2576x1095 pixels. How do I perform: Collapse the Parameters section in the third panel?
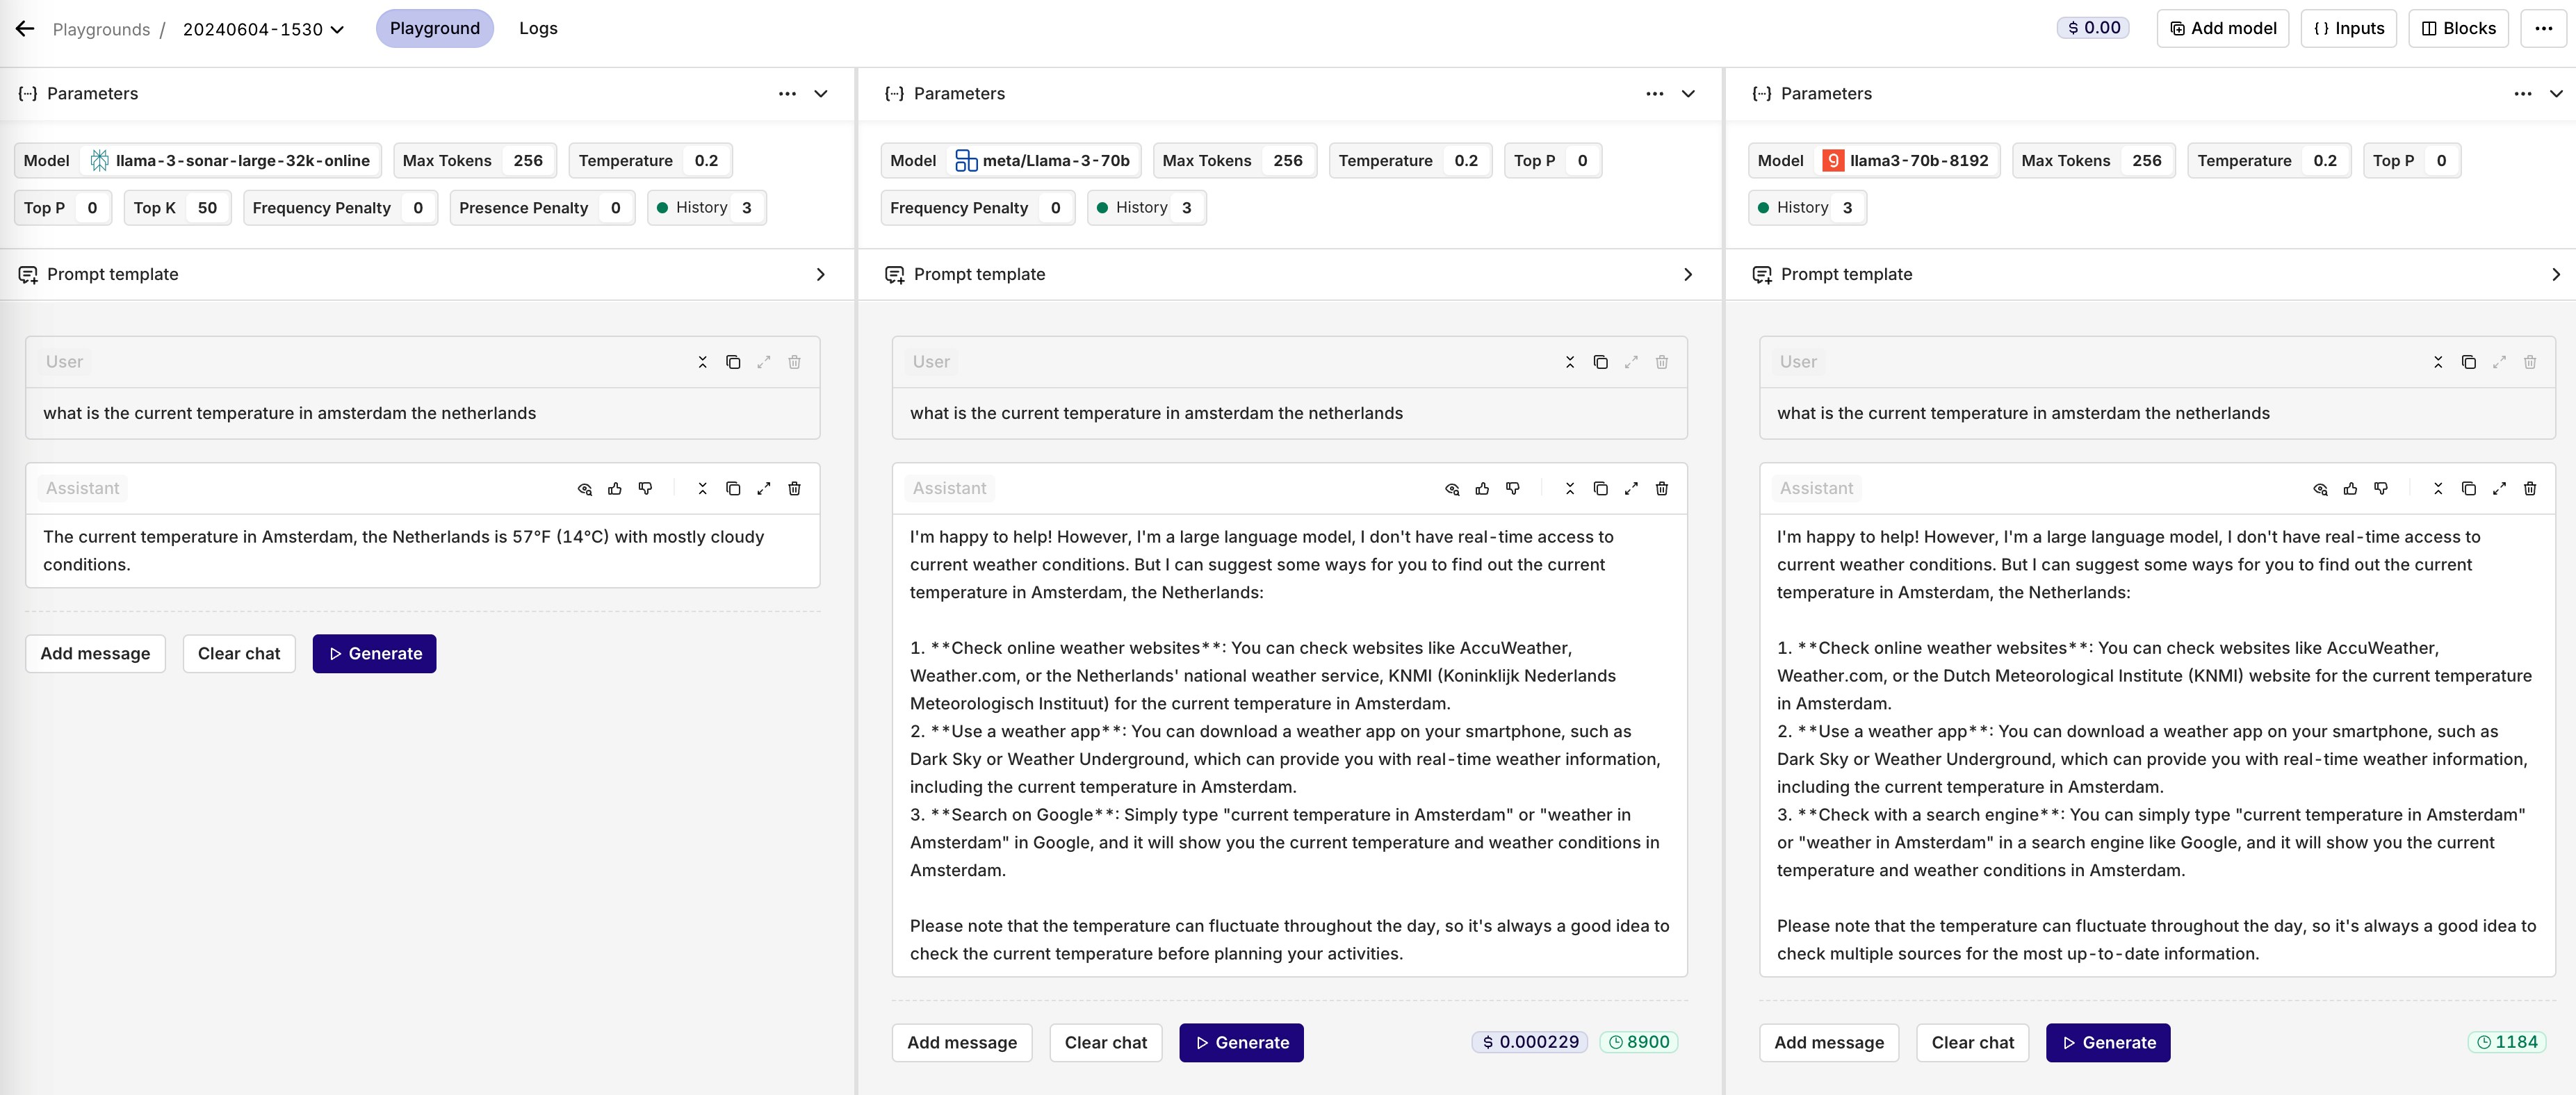2555,94
